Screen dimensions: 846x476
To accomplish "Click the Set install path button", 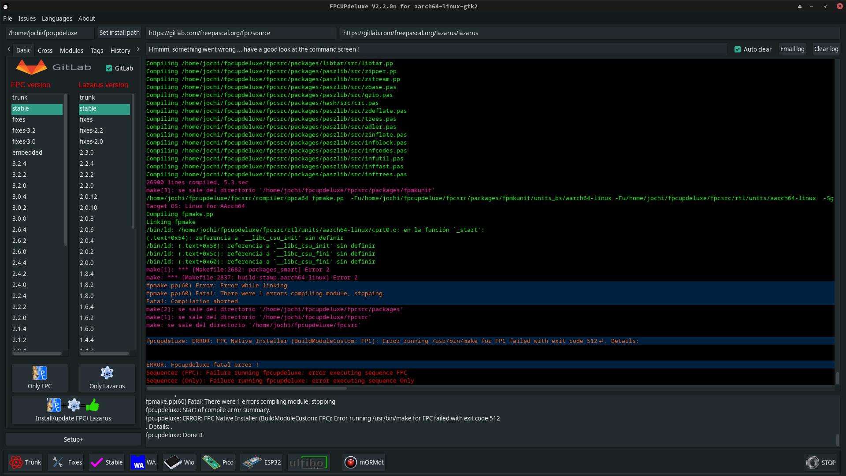I will pos(119,33).
